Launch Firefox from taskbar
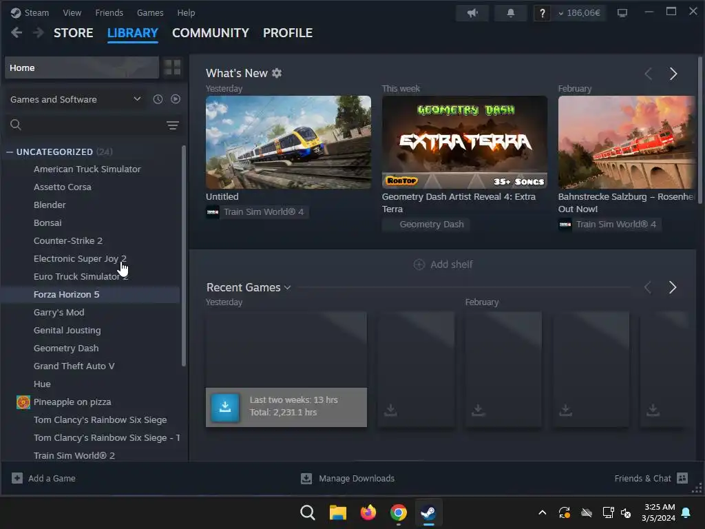705x529 pixels. (368, 512)
